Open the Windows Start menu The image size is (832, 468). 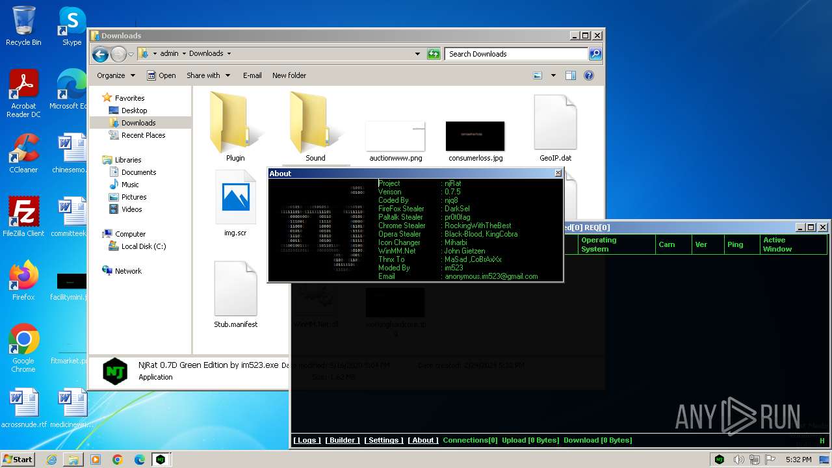18,460
